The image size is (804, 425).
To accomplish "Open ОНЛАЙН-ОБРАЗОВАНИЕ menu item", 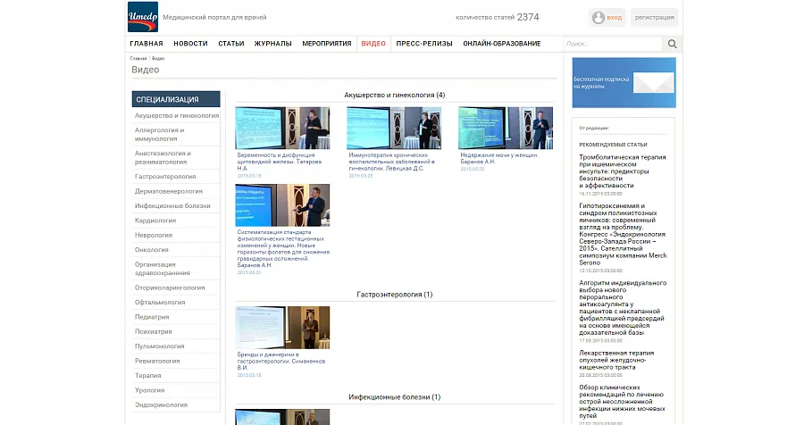I will coord(501,44).
